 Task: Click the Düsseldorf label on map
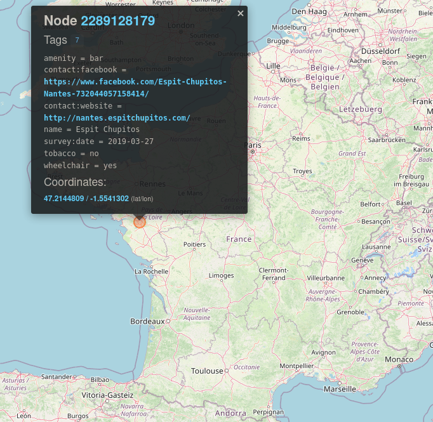[380, 51]
